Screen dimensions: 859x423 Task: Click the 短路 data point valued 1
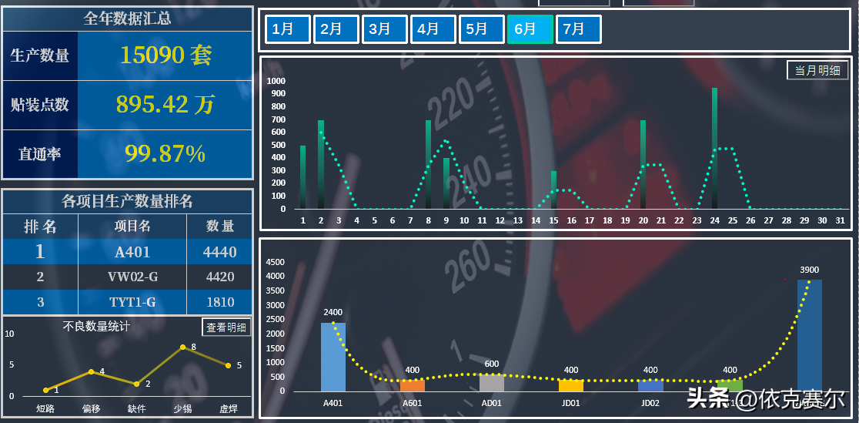coord(46,390)
